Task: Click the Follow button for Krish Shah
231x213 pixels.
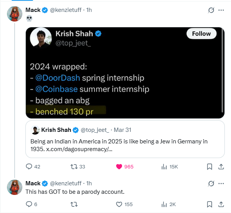Action: click(201, 33)
